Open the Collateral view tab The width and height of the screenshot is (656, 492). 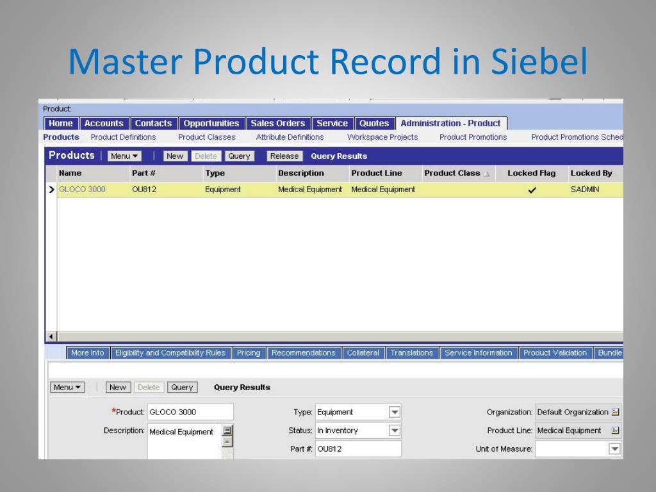363,353
